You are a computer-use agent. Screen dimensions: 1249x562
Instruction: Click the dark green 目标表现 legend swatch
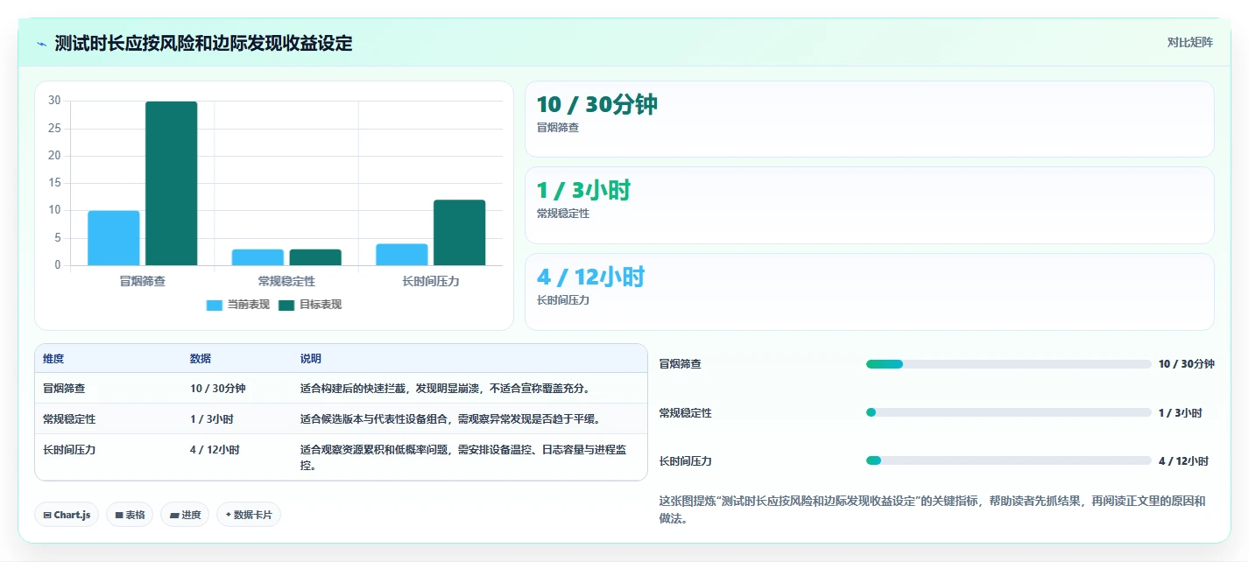[286, 305]
